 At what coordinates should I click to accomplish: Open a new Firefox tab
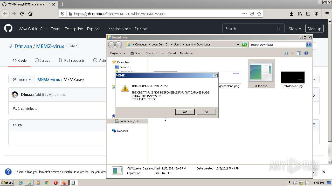click(63, 4)
